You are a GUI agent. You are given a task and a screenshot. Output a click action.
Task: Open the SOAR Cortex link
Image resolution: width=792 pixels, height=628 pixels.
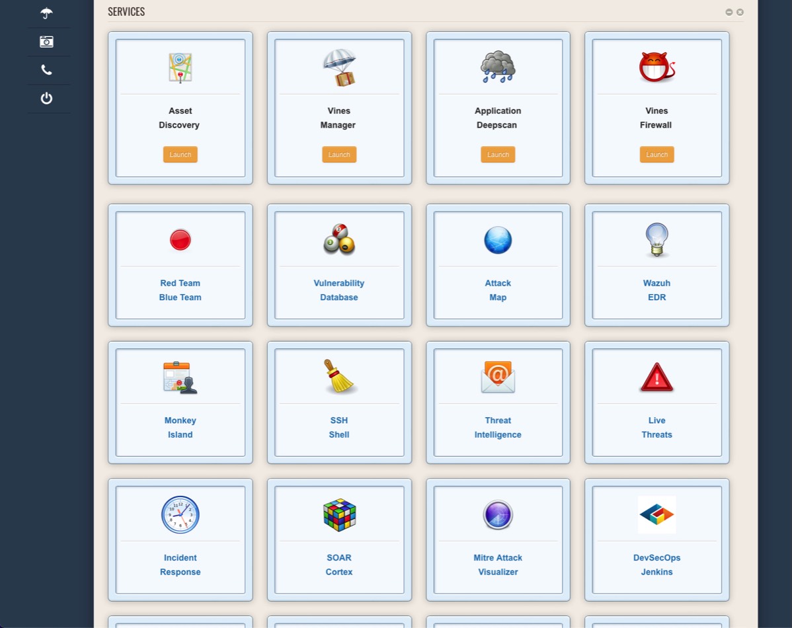point(339,565)
